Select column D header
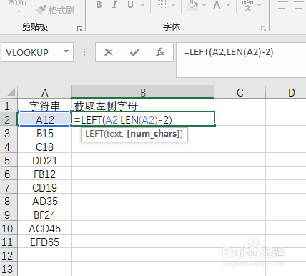This screenshot has height=276, width=306. (292, 92)
